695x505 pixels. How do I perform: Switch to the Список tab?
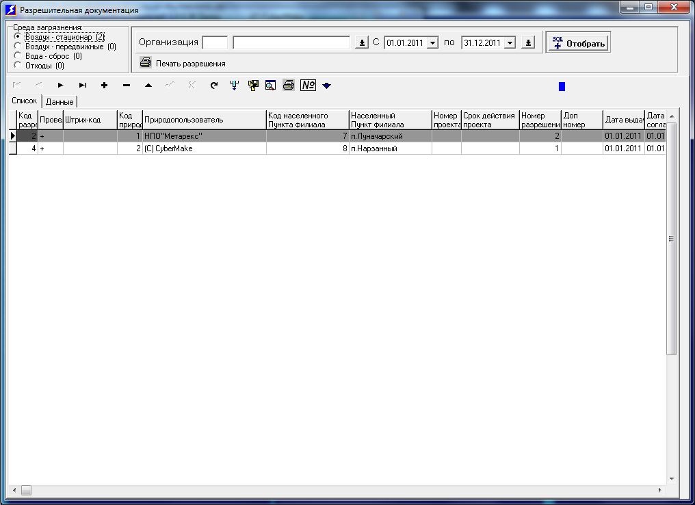[x=25, y=101]
